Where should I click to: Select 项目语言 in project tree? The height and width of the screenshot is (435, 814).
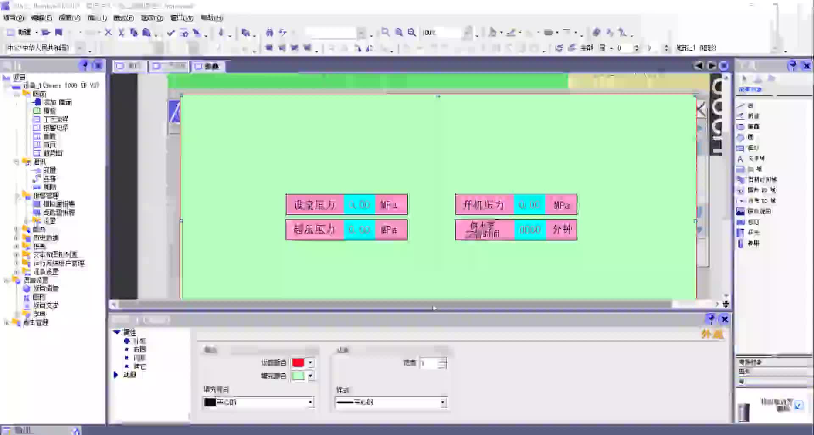click(x=46, y=289)
